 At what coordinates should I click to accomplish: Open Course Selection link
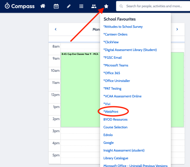click(115, 127)
